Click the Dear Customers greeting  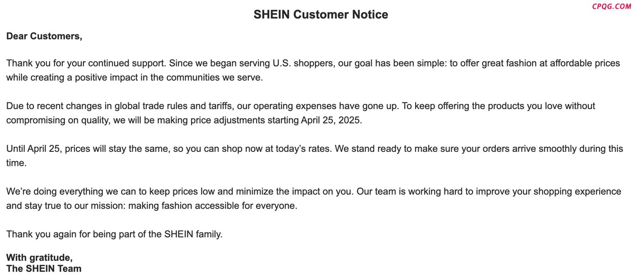pos(44,36)
